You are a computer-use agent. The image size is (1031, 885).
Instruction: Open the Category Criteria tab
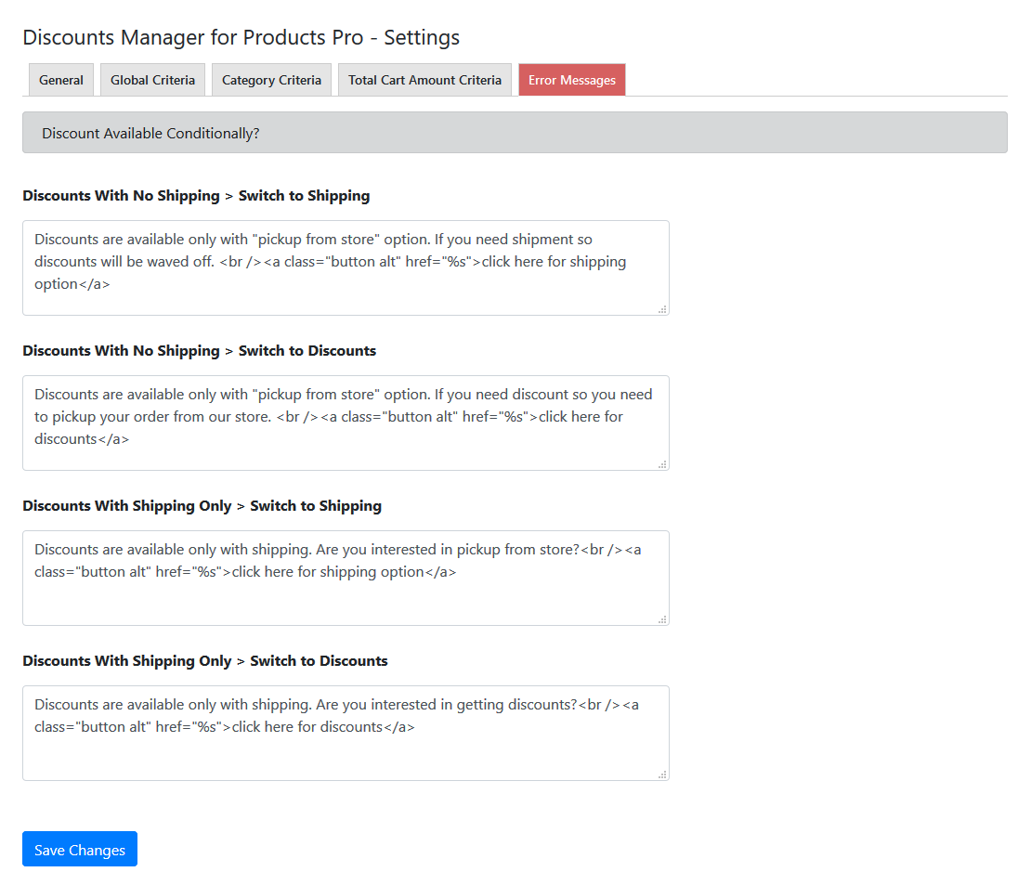pos(271,80)
